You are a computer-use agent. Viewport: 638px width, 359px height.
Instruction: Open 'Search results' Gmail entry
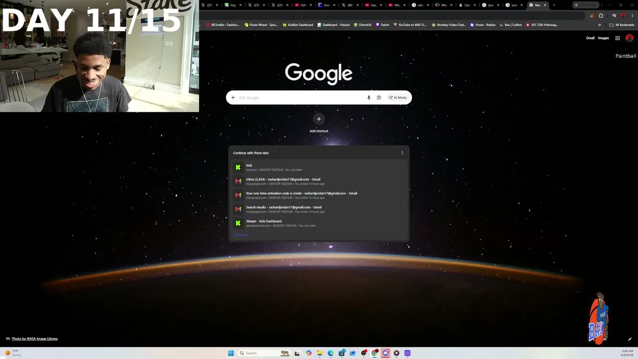pyautogui.click(x=319, y=209)
